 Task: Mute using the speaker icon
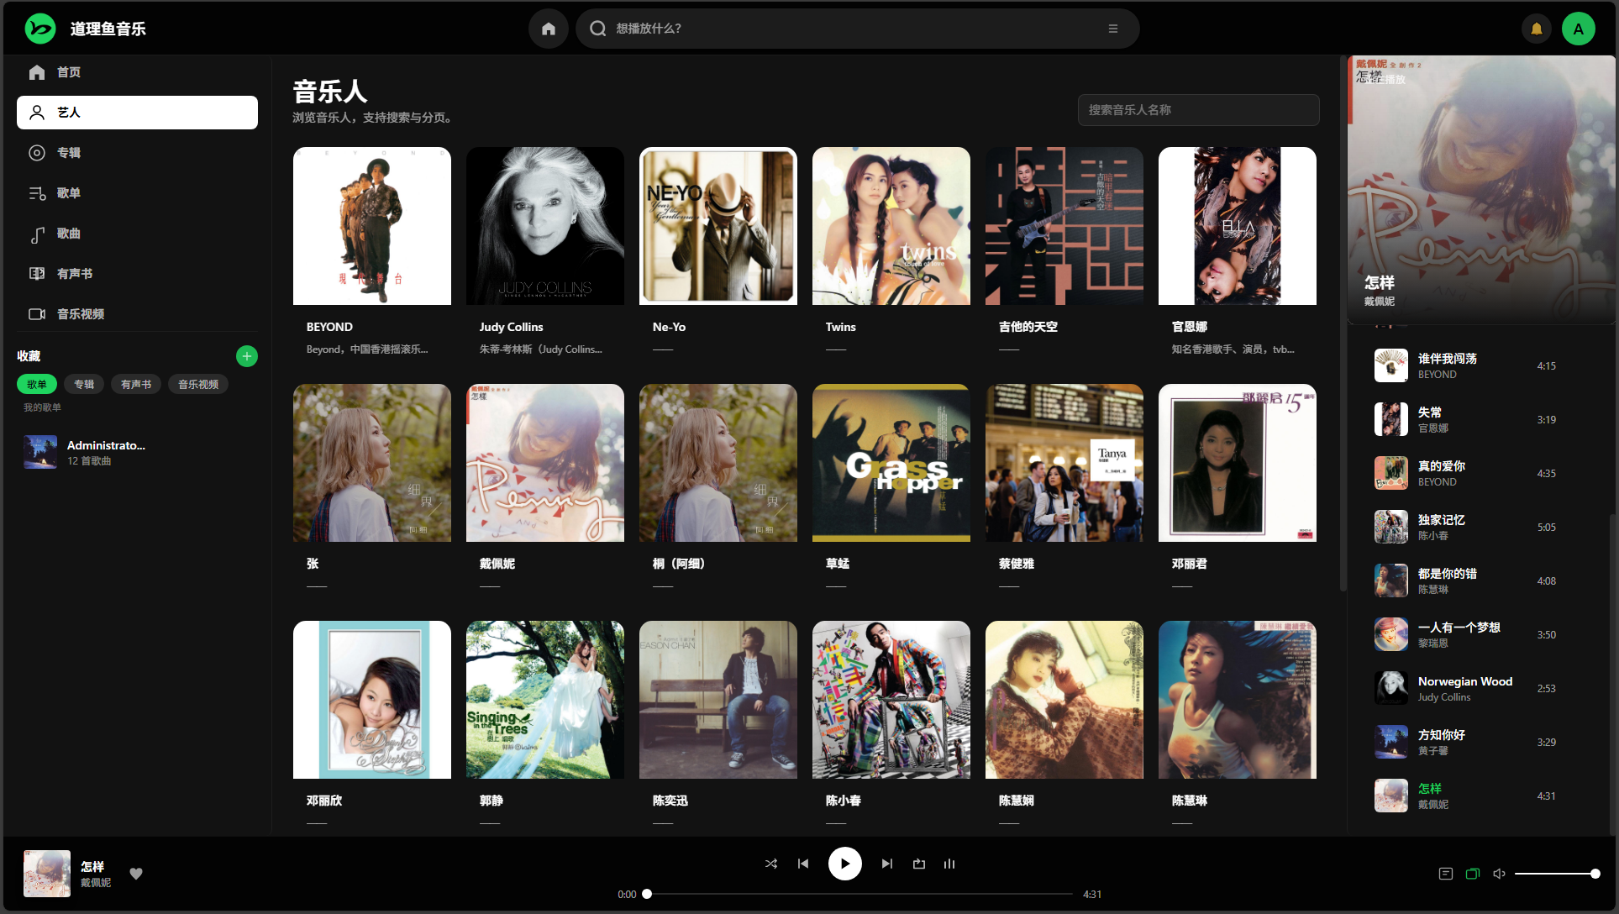pos(1499,874)
